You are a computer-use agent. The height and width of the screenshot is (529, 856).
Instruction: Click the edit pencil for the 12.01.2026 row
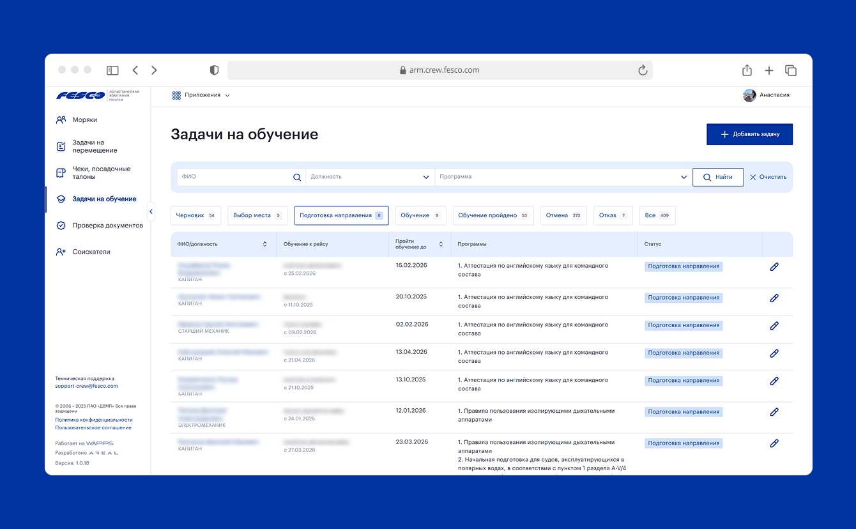tap(774, 412)
